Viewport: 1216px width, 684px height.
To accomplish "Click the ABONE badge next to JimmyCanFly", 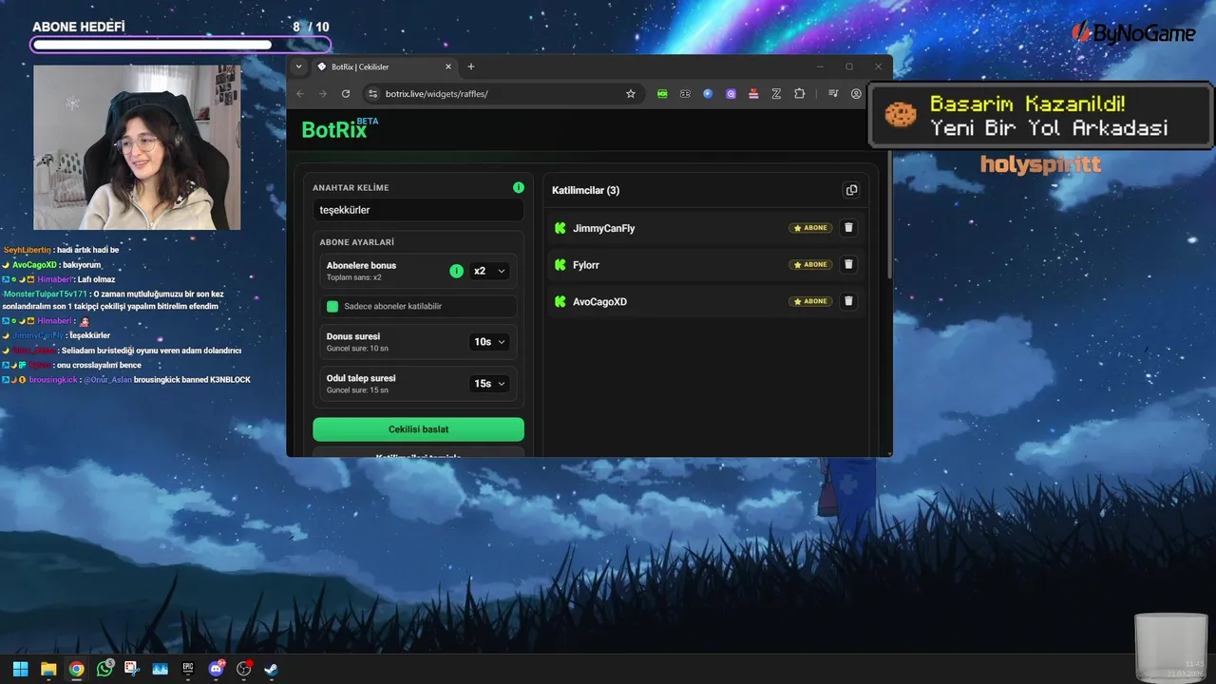I will click(x=810, y=228).
